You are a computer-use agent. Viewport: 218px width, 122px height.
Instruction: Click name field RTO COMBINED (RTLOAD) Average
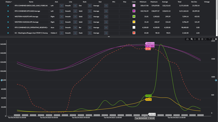[31, 11]
